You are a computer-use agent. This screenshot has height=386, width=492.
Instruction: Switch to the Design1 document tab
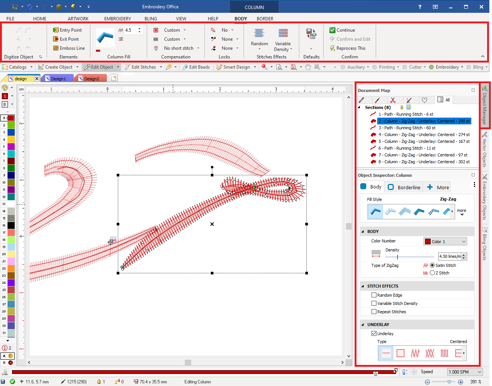(58, 78)
